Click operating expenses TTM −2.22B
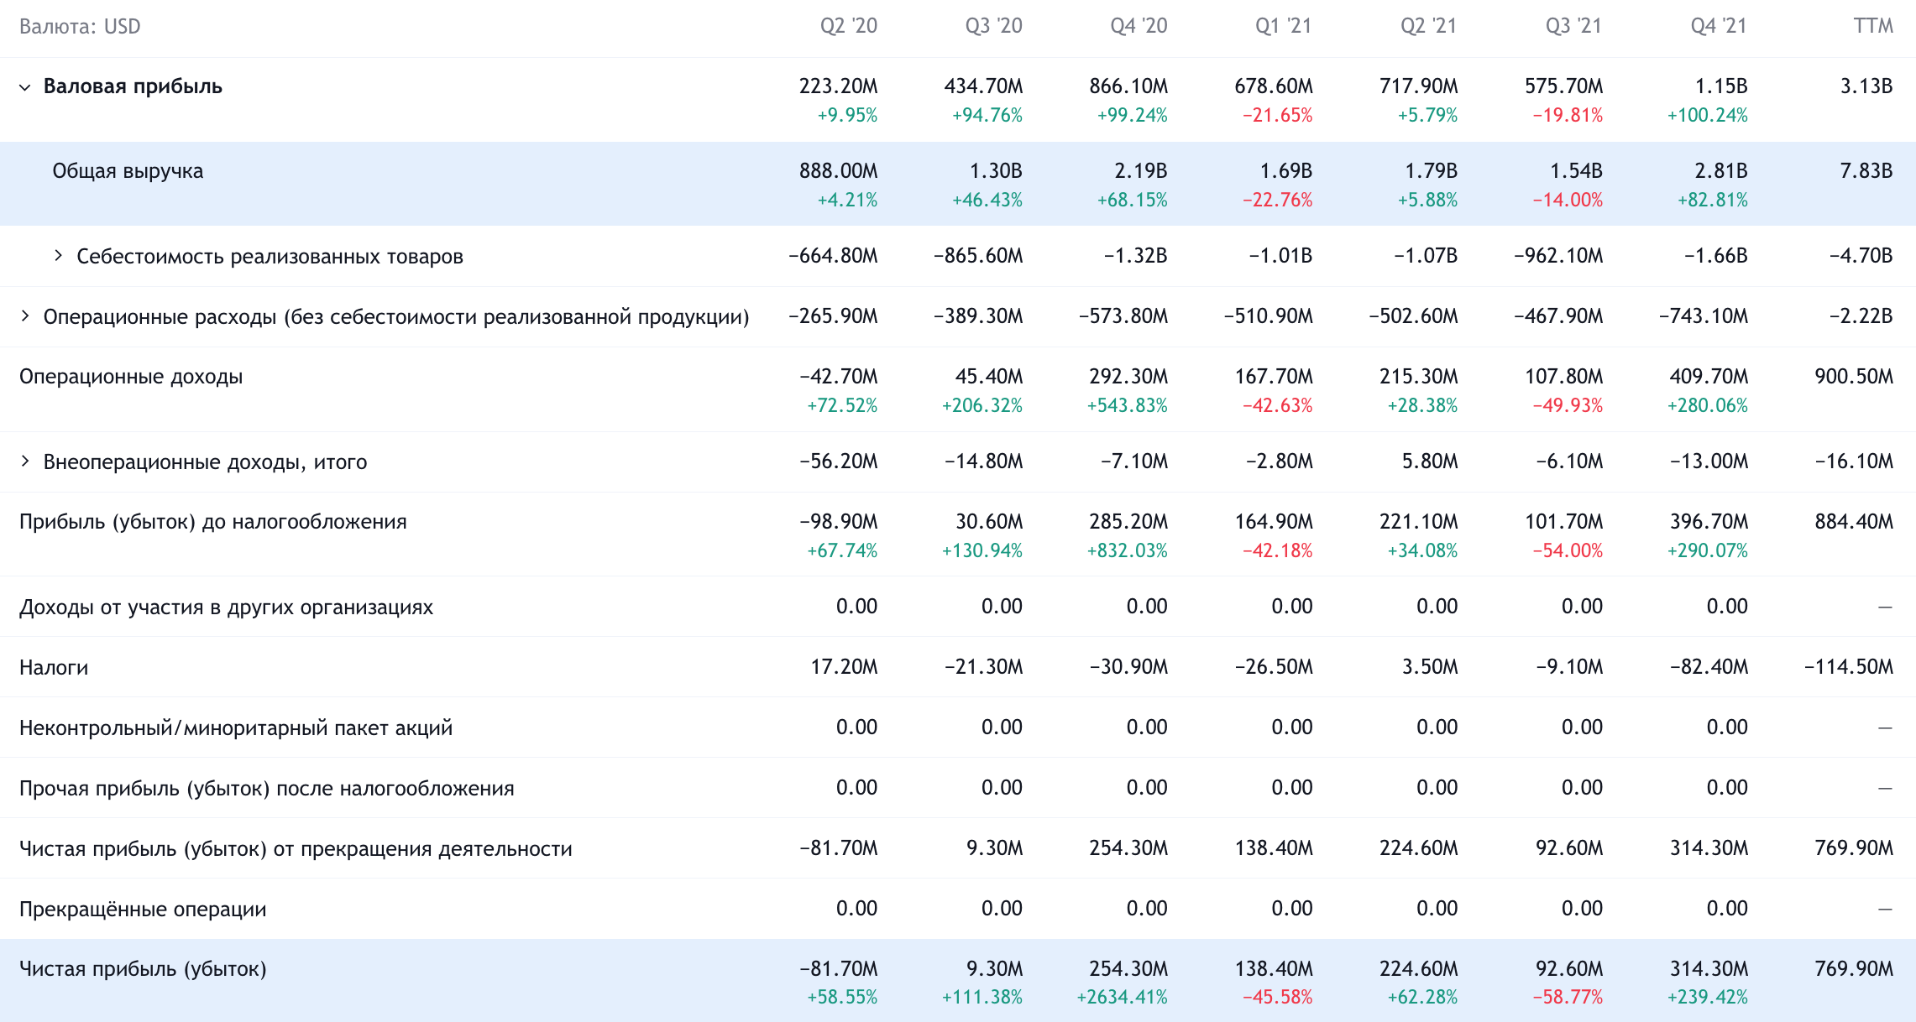Image resolution: width=1916 pixels, height=1022 pixels. coord(1861,316)
